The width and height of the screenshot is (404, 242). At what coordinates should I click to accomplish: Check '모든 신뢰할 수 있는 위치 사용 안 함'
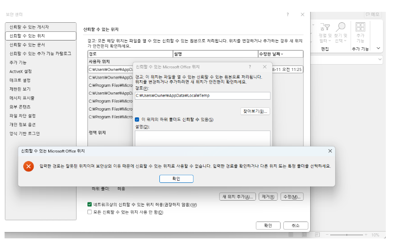(x=90, y=212)
